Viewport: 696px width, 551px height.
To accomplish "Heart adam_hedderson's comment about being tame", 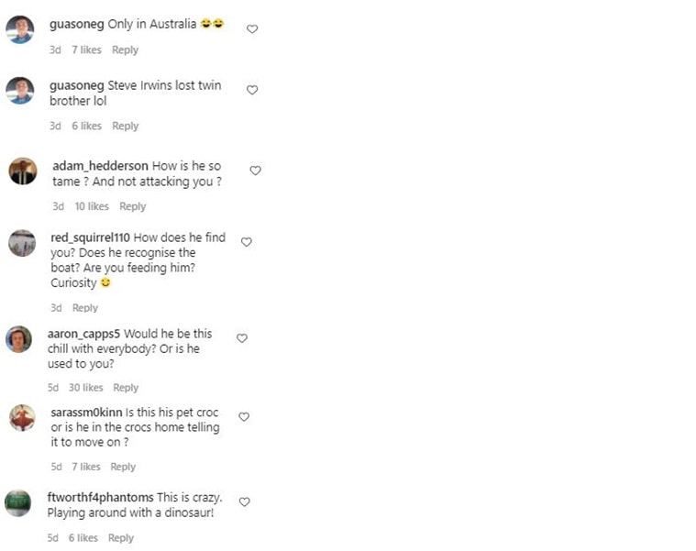I will 256,171.
